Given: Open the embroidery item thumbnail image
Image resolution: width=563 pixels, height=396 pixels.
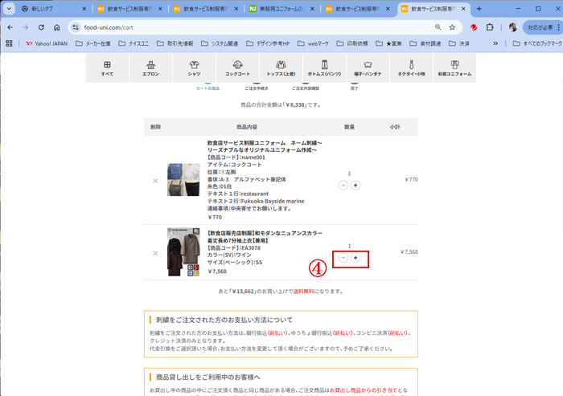Looking at the screenshot, I should pyautogui.click(x=183, y=179).
